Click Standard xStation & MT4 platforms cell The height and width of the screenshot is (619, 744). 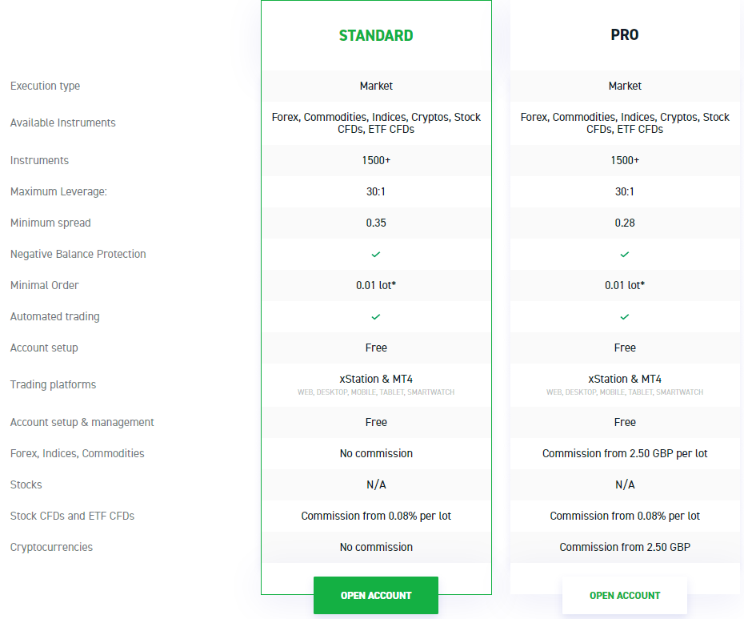point(376,385)
